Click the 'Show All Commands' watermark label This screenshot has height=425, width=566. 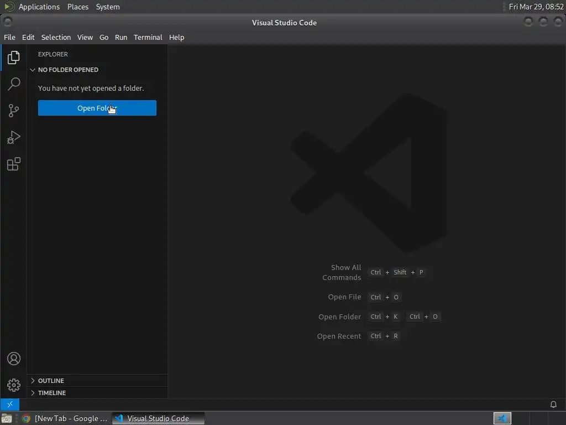342,272
